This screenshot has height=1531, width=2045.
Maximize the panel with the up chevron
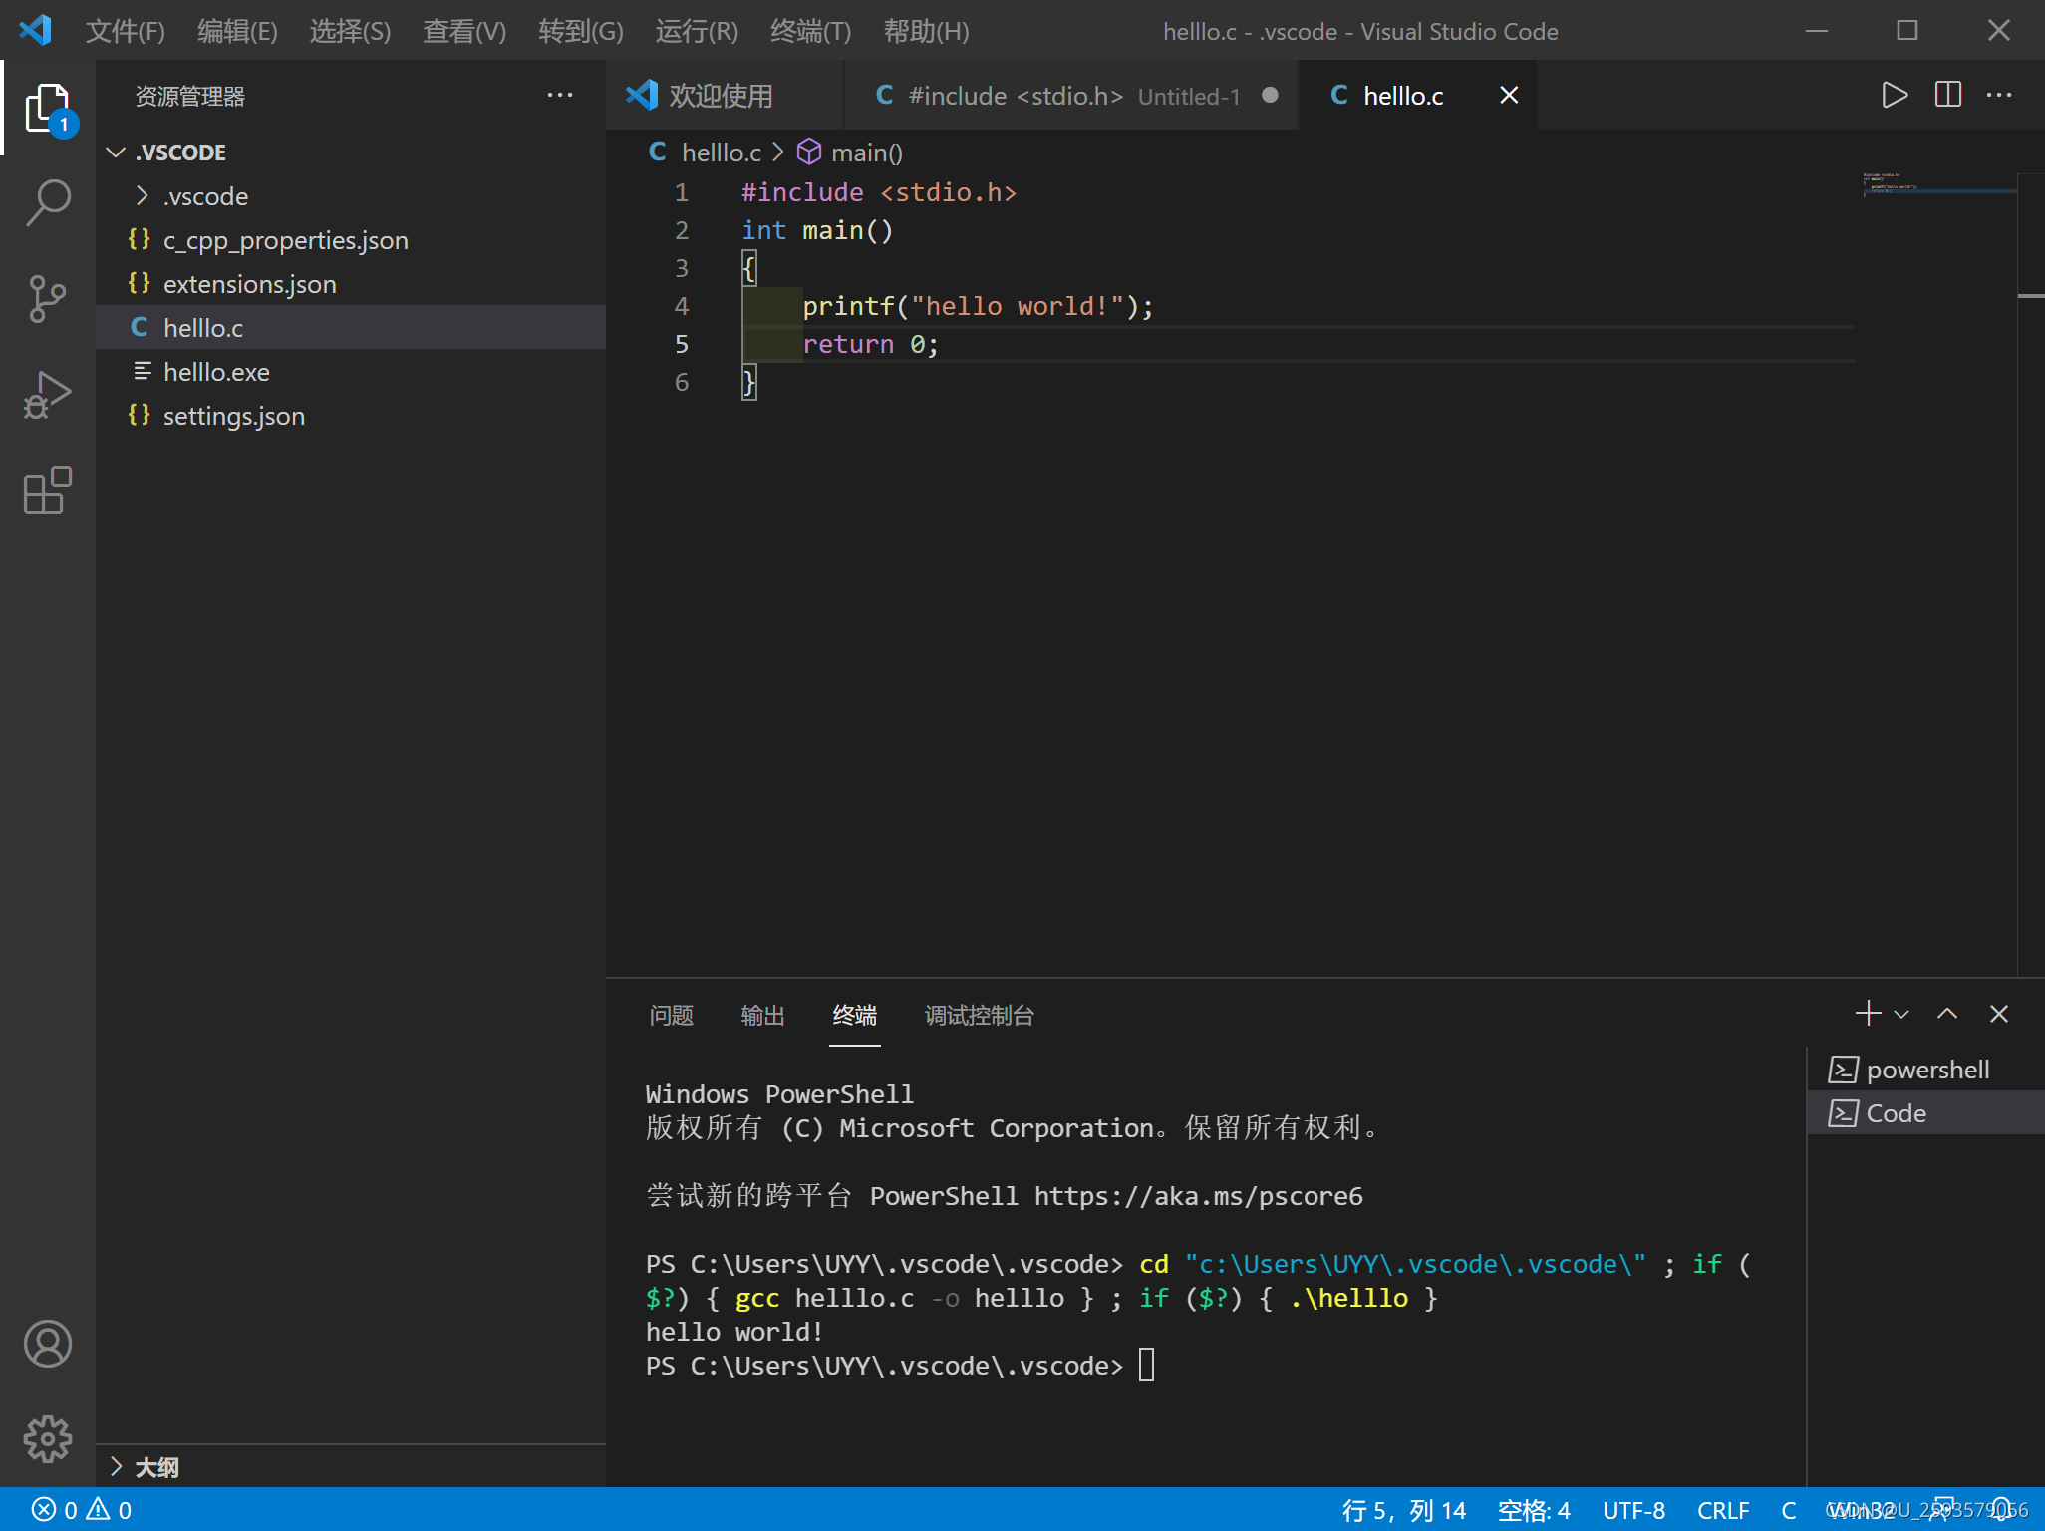point(1947,1014)
